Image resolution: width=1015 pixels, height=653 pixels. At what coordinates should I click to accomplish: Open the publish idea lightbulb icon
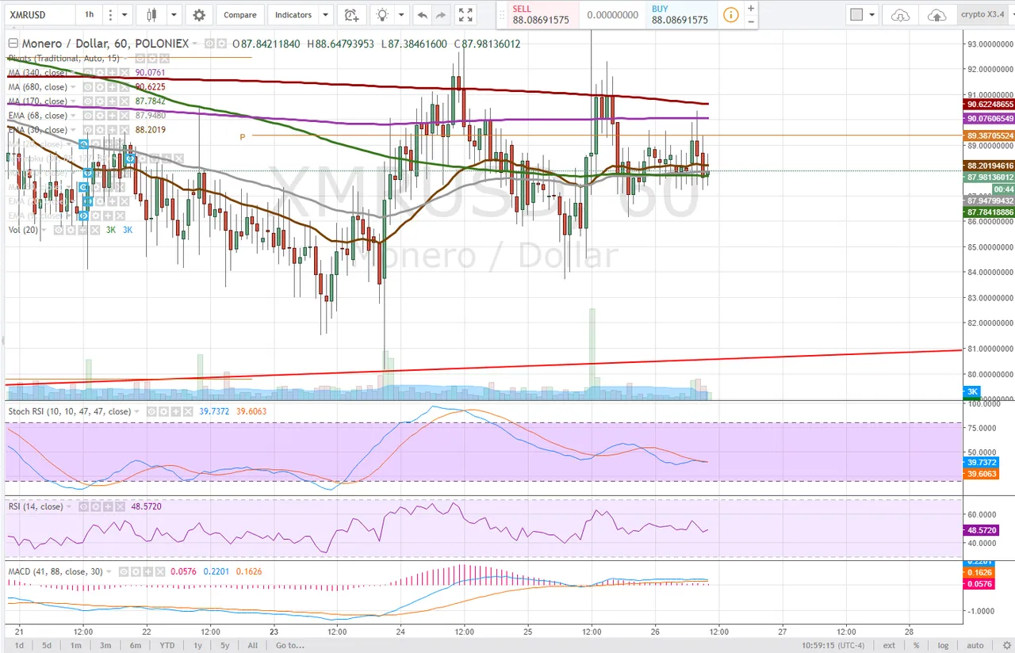coord(384,15)
